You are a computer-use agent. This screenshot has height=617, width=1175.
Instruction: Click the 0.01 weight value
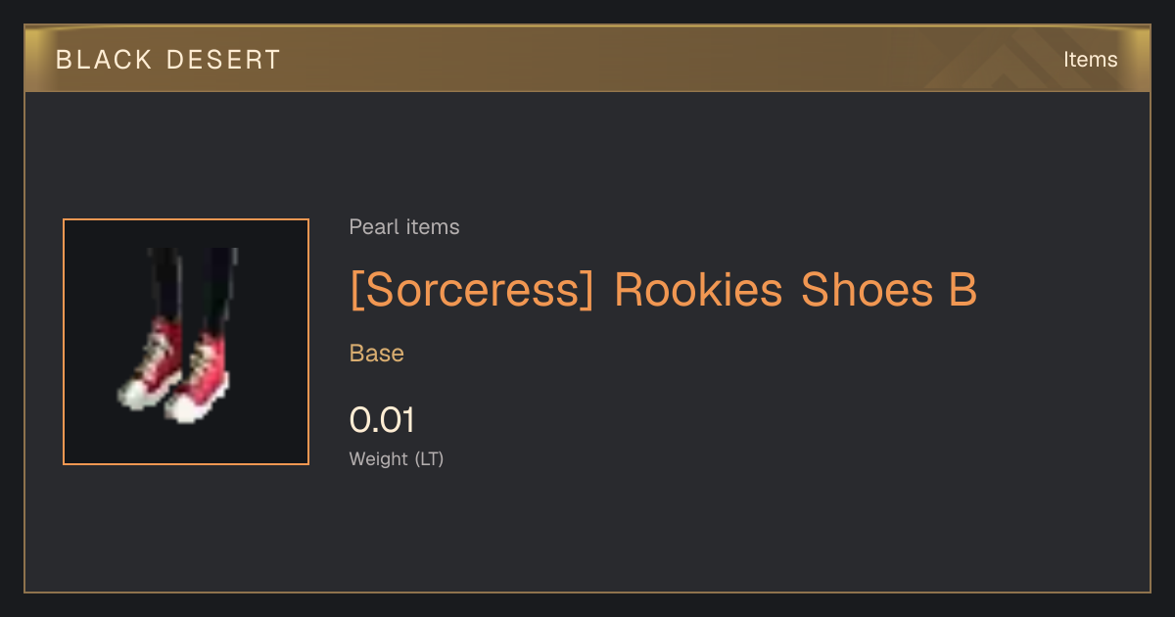click(x=383, y=420)
